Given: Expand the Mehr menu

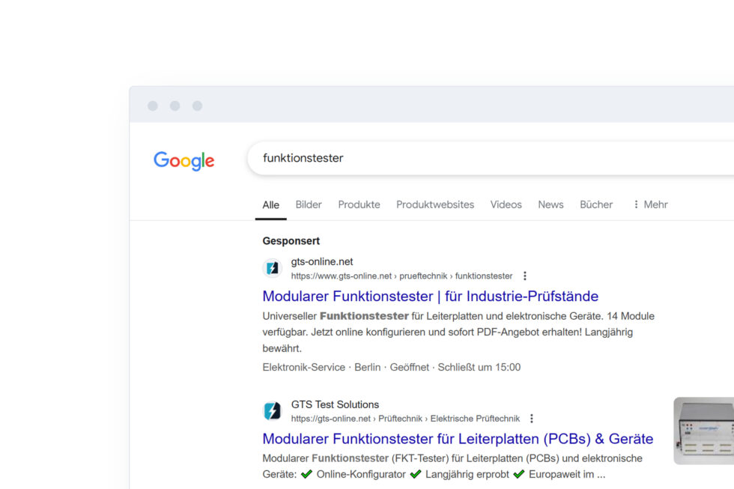Looking at the screenshot, I should [x=650, y=204].
